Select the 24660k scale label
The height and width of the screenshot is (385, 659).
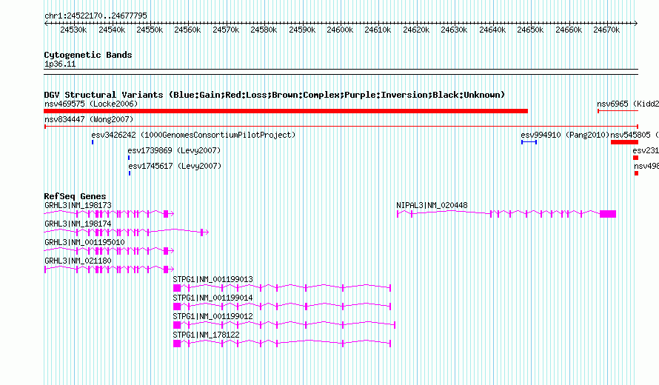point(569,30)
